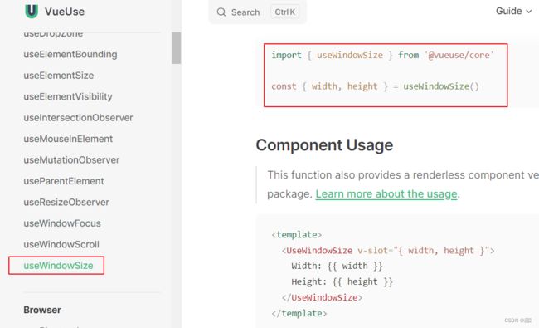The height and width of the screenshot is (328, 539).
Task: Click the VueUse green logo icon
Action: point(32,11)
